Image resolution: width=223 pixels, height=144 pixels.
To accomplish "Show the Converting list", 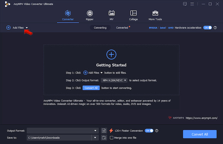I will pos(100,28).
